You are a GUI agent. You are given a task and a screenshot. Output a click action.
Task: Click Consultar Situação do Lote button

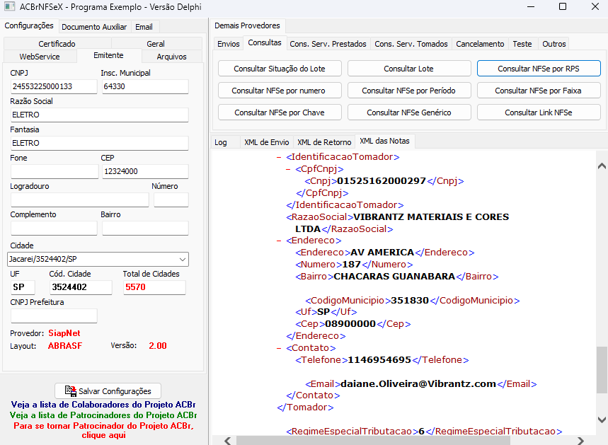280,69
